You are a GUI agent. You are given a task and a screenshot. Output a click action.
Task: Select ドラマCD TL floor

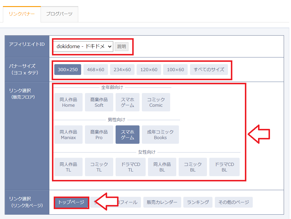(131, 167)
